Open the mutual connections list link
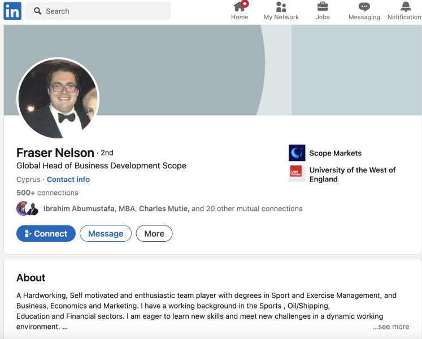The image size is (422, 339). pos(172,208)
